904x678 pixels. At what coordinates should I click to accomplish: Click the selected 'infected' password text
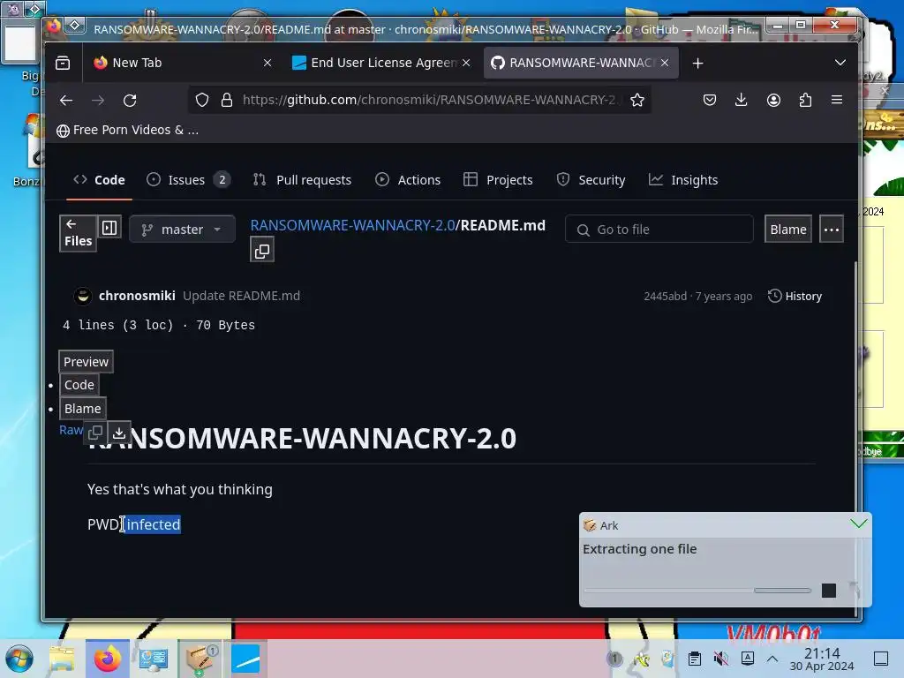coord(154,524)
